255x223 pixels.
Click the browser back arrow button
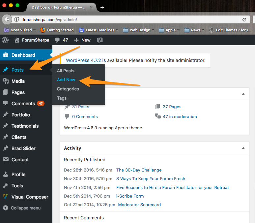pos(7,19)
